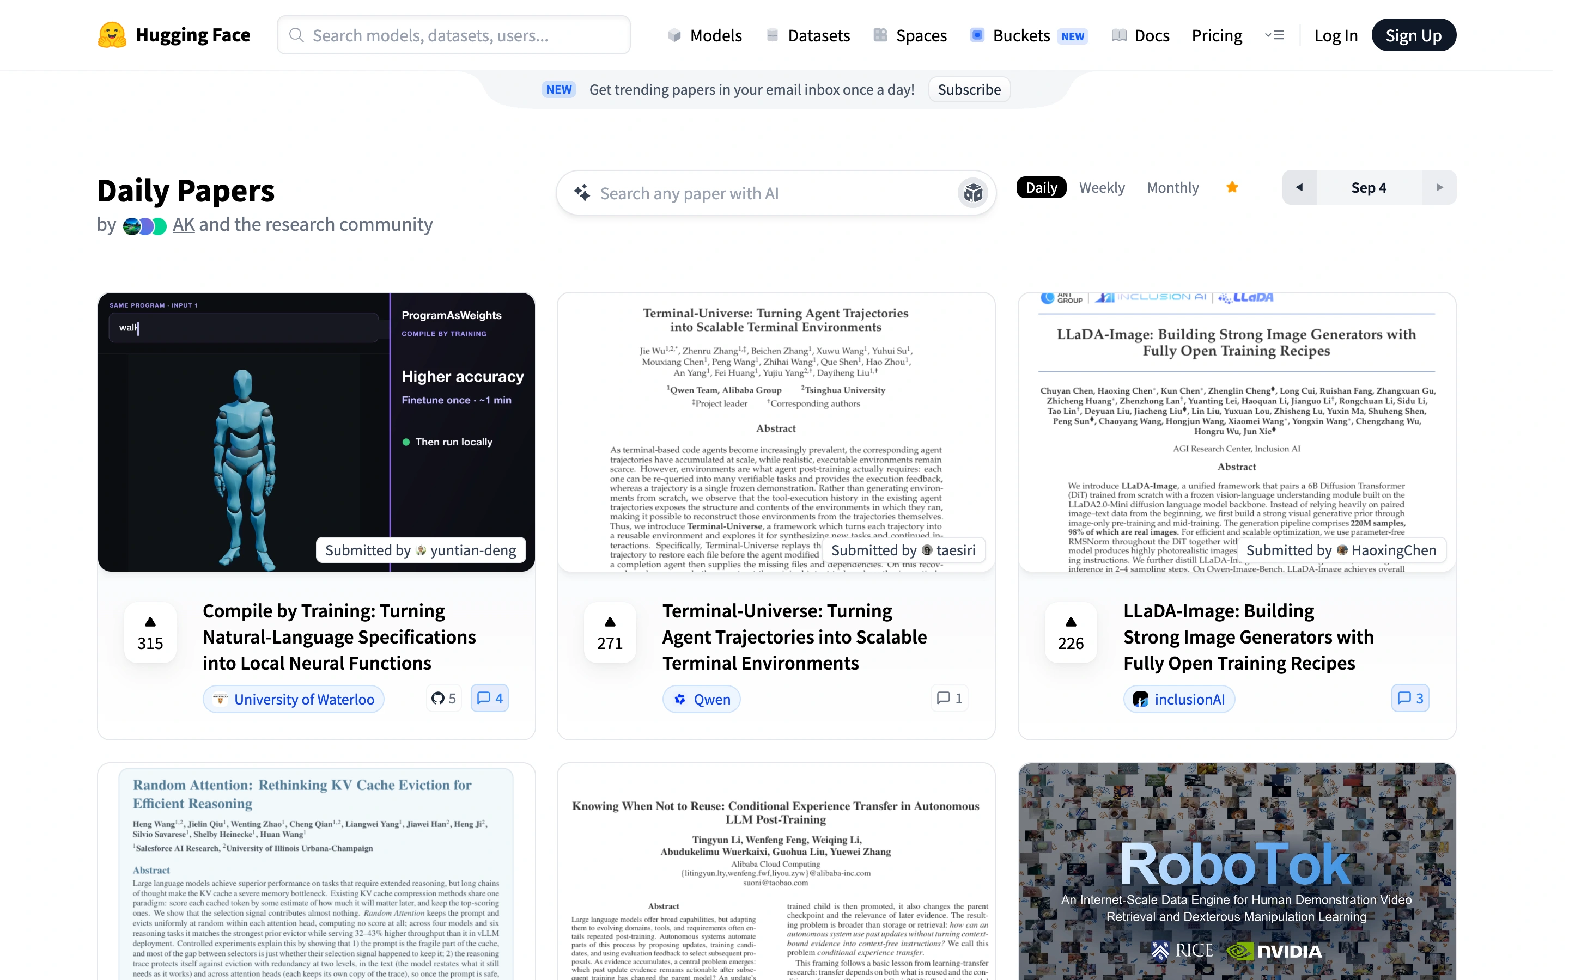Click the Log In link
Image resolution: width=1569 pixels, height=980 pixels.
click(1336, 35)
